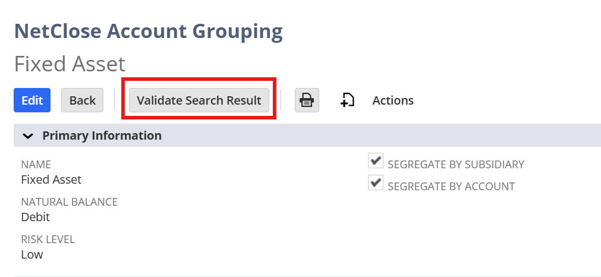Click the Print icon button

click(x=307, y=100)
